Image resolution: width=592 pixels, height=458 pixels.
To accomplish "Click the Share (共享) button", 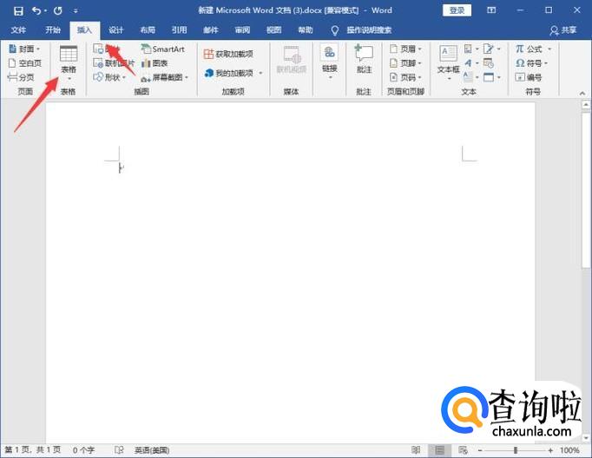I will click(x=562, y=29).
